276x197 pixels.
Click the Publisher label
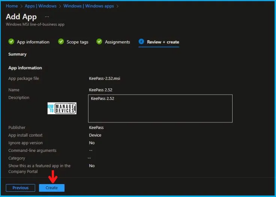pos(17,128)
